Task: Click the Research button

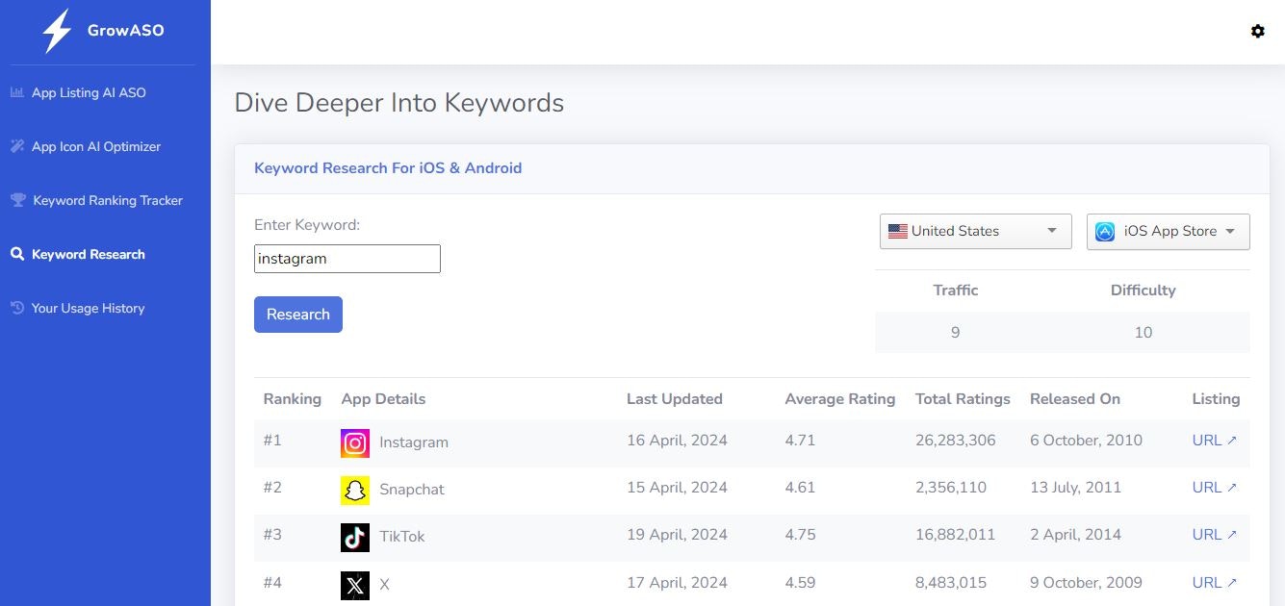Action: coord(298,315)
